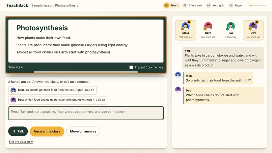This screenshot has height=153, width=272.
Task: Click the 04 step badge for Report
Action: [231, 5]
